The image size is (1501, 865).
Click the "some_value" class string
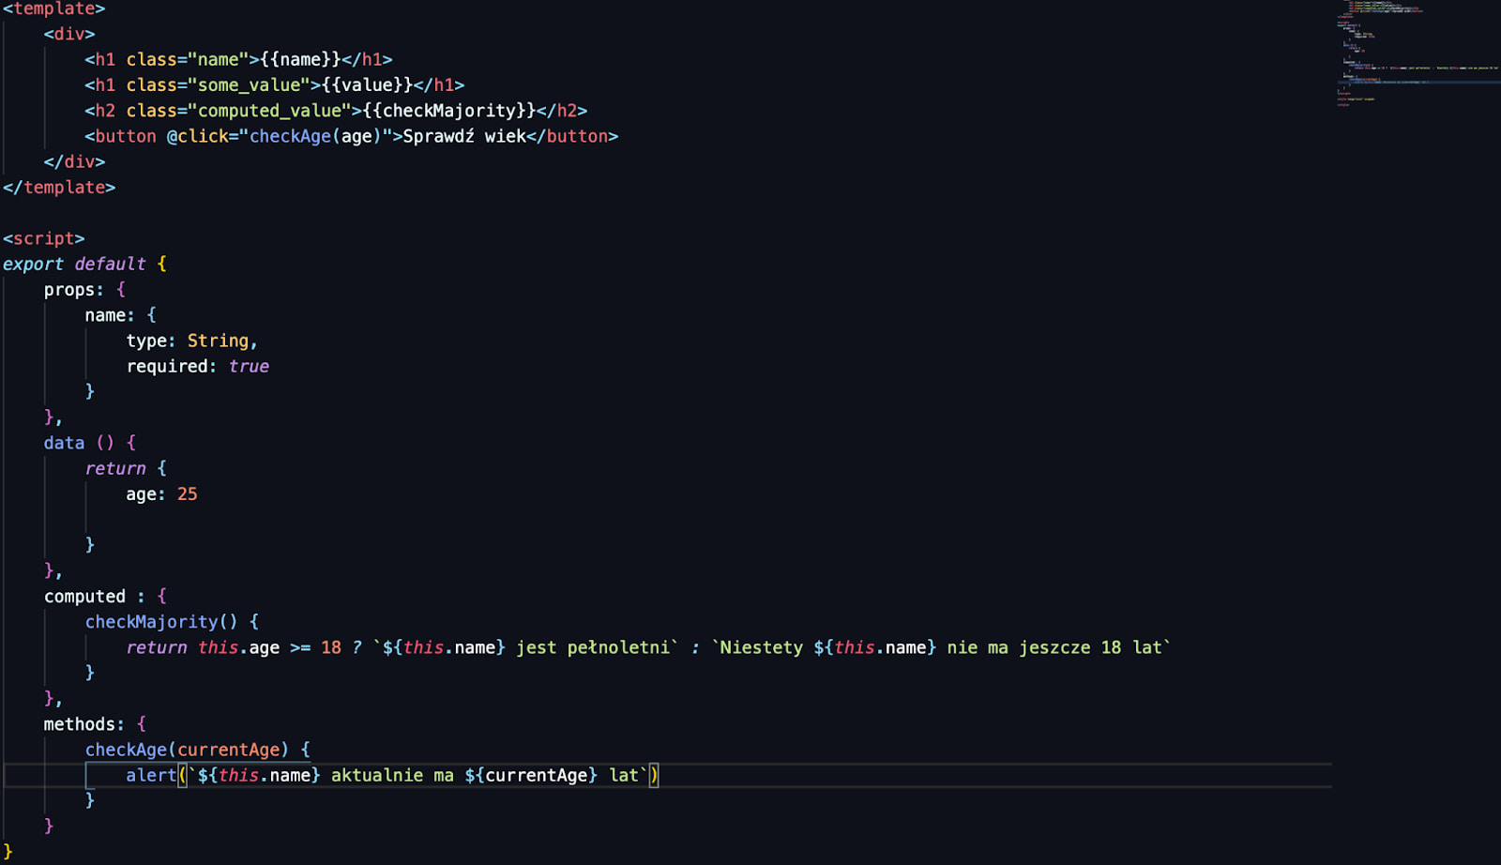click(x=249, y=85)
